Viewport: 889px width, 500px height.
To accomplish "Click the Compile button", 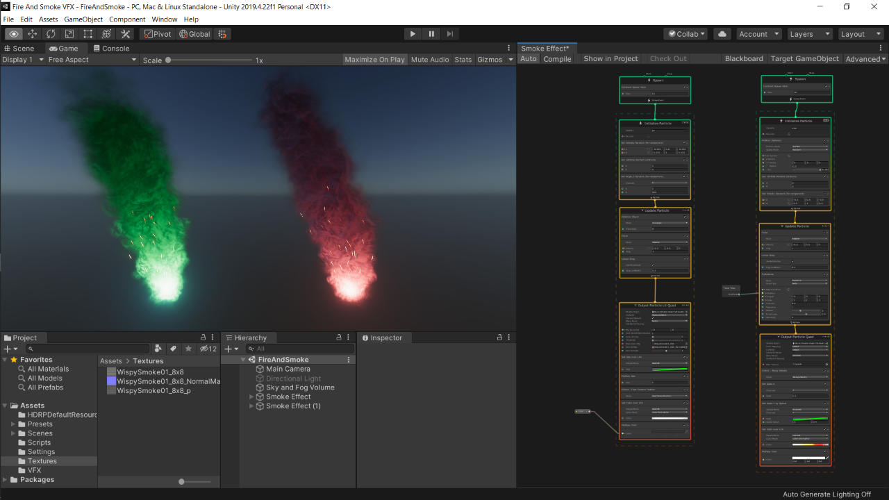I will [557, 59].
